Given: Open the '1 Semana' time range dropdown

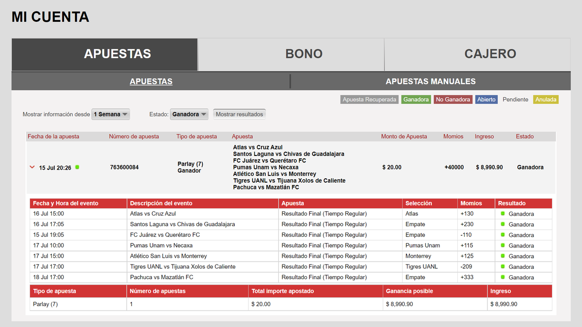Looking at the screenshot, I should [111, 114].
